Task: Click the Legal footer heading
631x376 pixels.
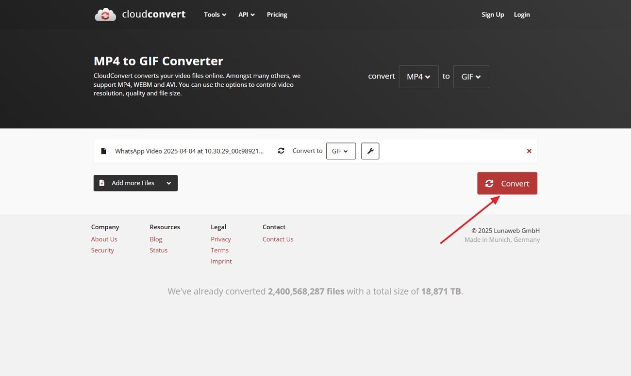Action: (218, 227)
